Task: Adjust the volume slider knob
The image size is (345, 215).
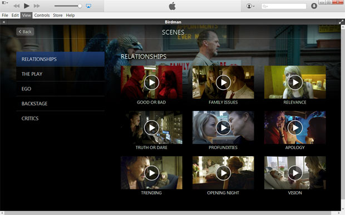Action: pos(80,6)
